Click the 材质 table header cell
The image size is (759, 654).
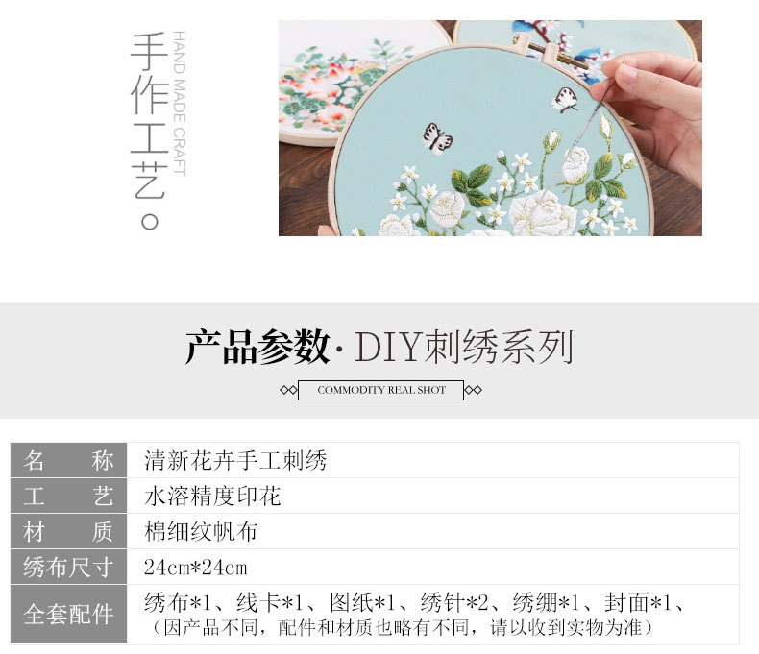69,531
